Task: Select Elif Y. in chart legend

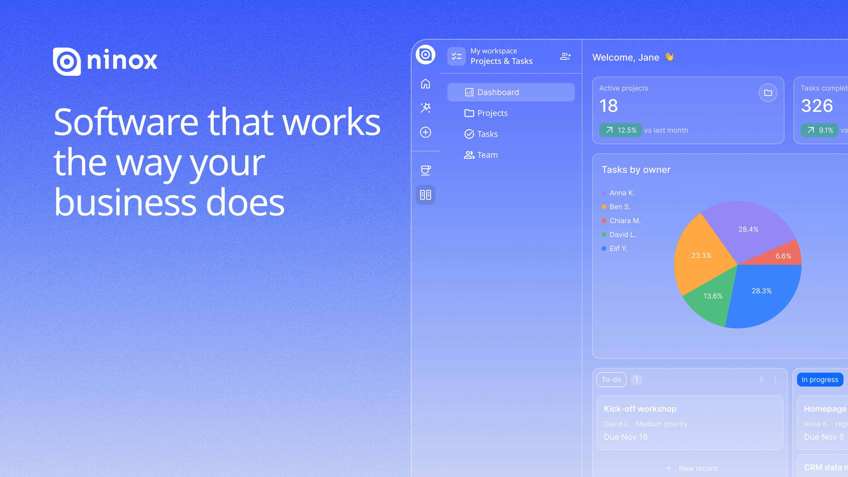Action: pos(615,249)
